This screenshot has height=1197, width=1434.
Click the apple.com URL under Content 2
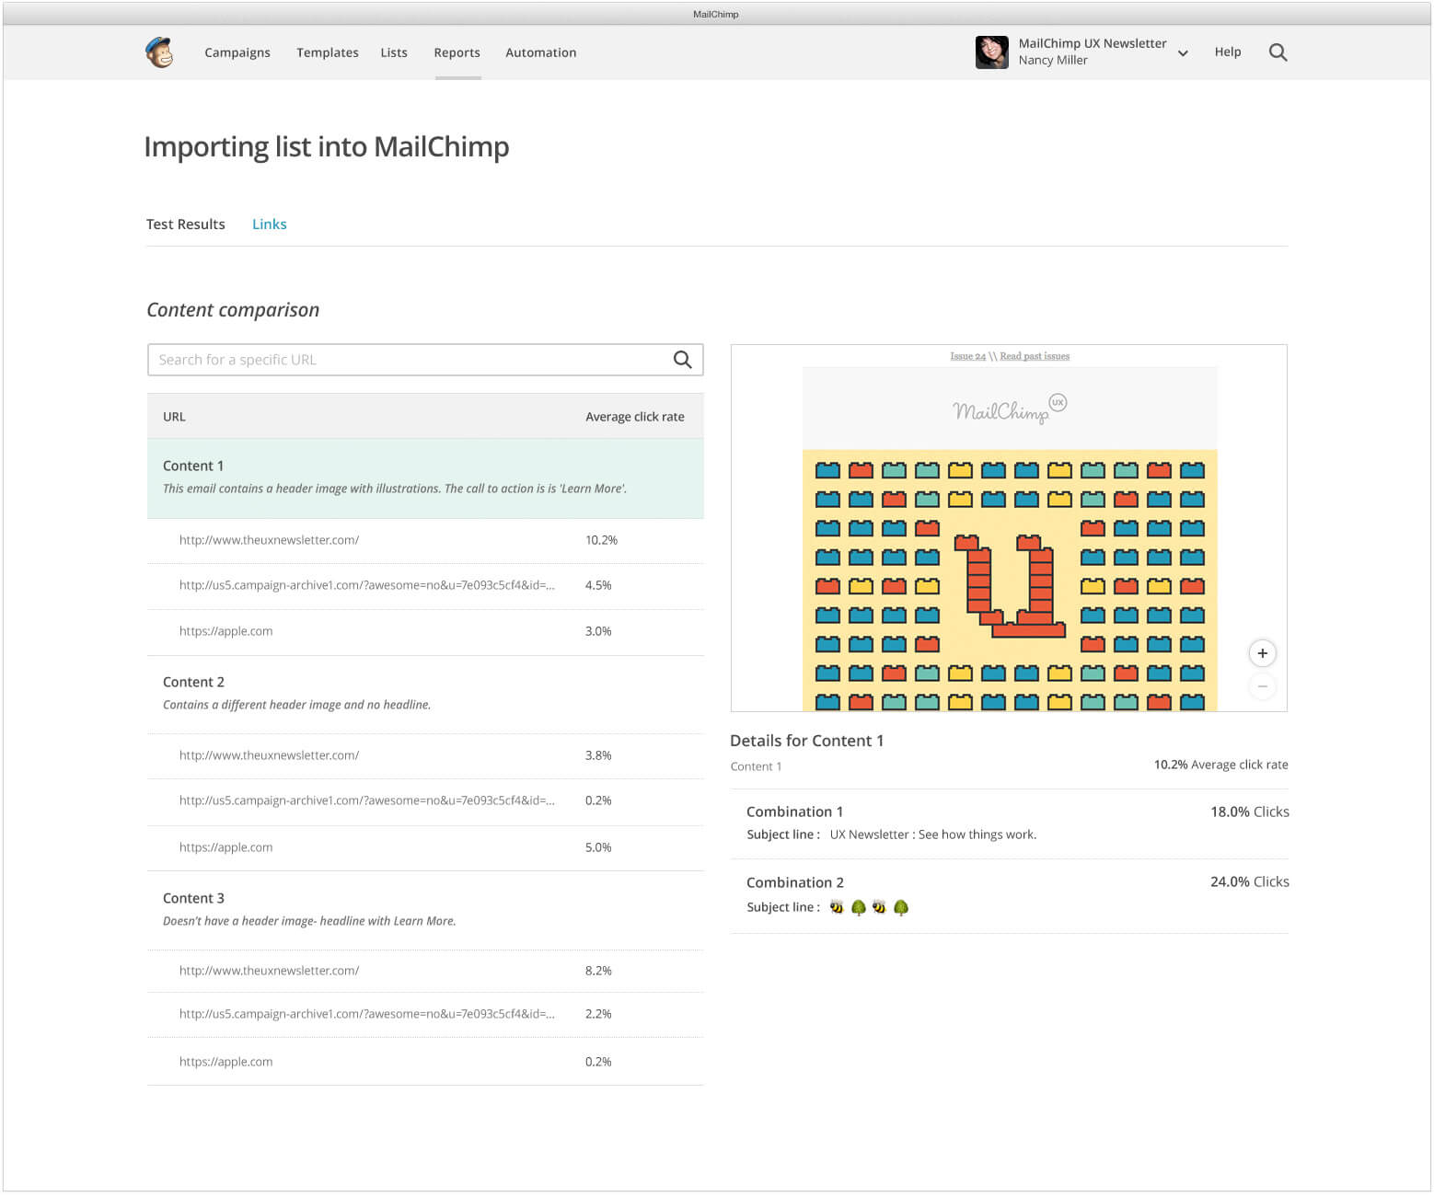(226, 847)
